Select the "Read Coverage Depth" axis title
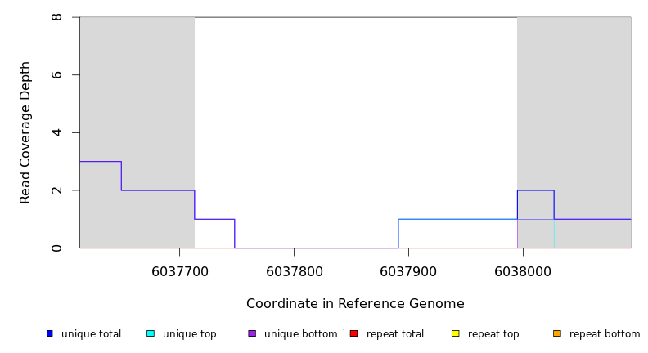This screenshot has height=353, width=648. 26,132
